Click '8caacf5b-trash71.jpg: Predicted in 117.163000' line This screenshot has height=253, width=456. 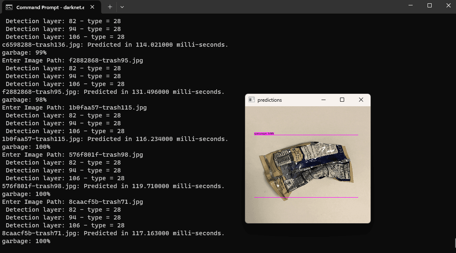(113, 234)
